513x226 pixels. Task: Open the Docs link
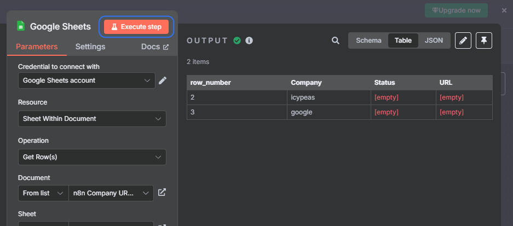155,47
